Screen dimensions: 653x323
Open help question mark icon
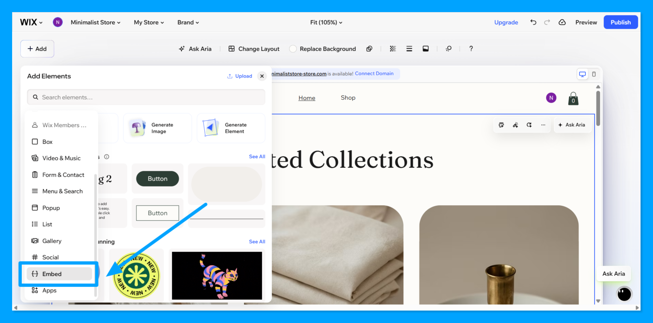pos(471,49)
